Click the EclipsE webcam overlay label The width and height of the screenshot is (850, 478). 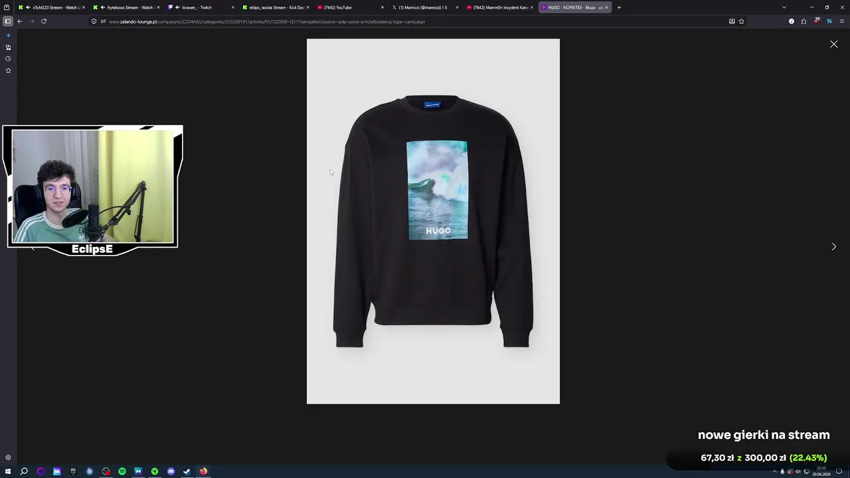(x=92, y=249)
